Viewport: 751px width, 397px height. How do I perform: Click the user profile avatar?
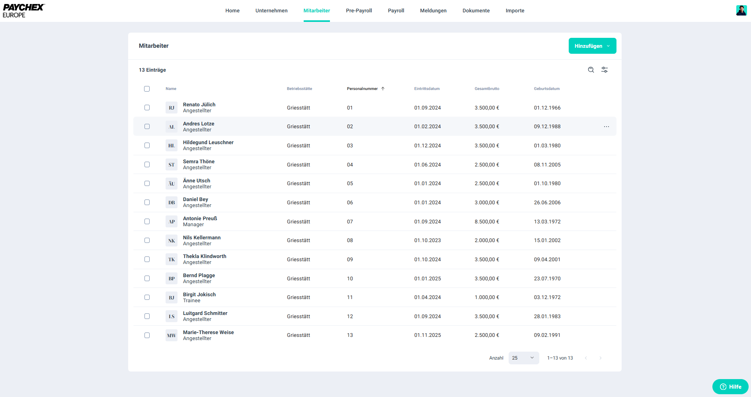741,10
